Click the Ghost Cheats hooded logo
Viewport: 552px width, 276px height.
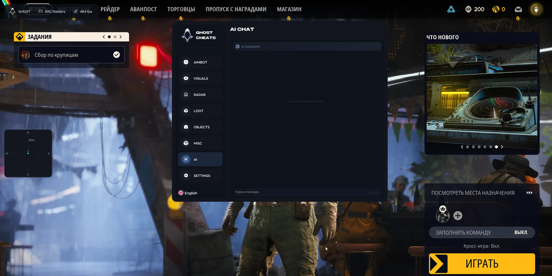coord(187,35)
